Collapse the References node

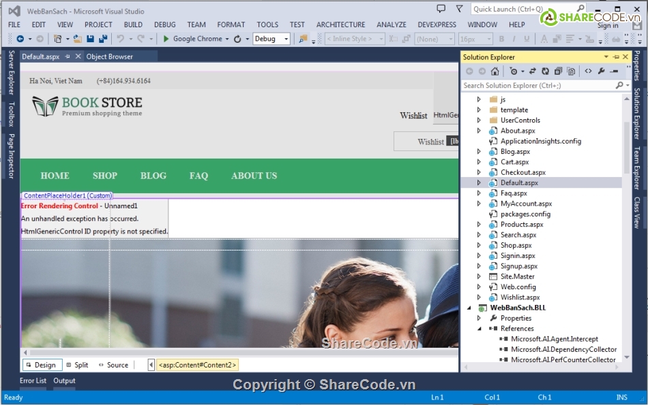pos(479,329)
